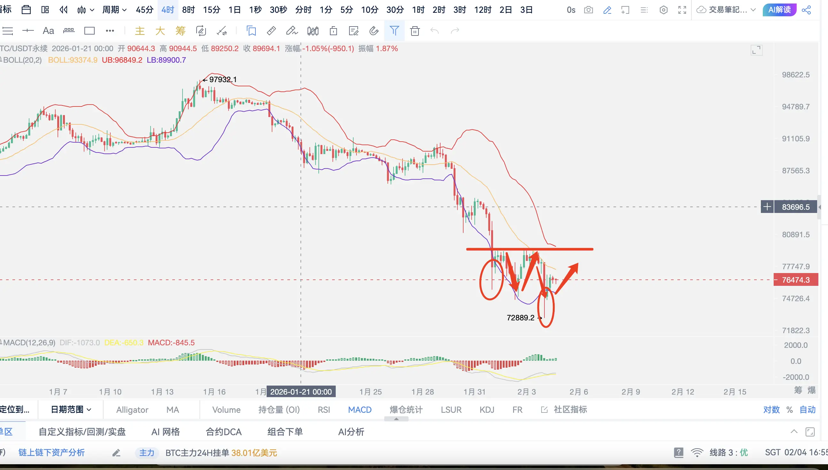
Task: Toggle the 对数 log scale option
Action: point(771,410)
